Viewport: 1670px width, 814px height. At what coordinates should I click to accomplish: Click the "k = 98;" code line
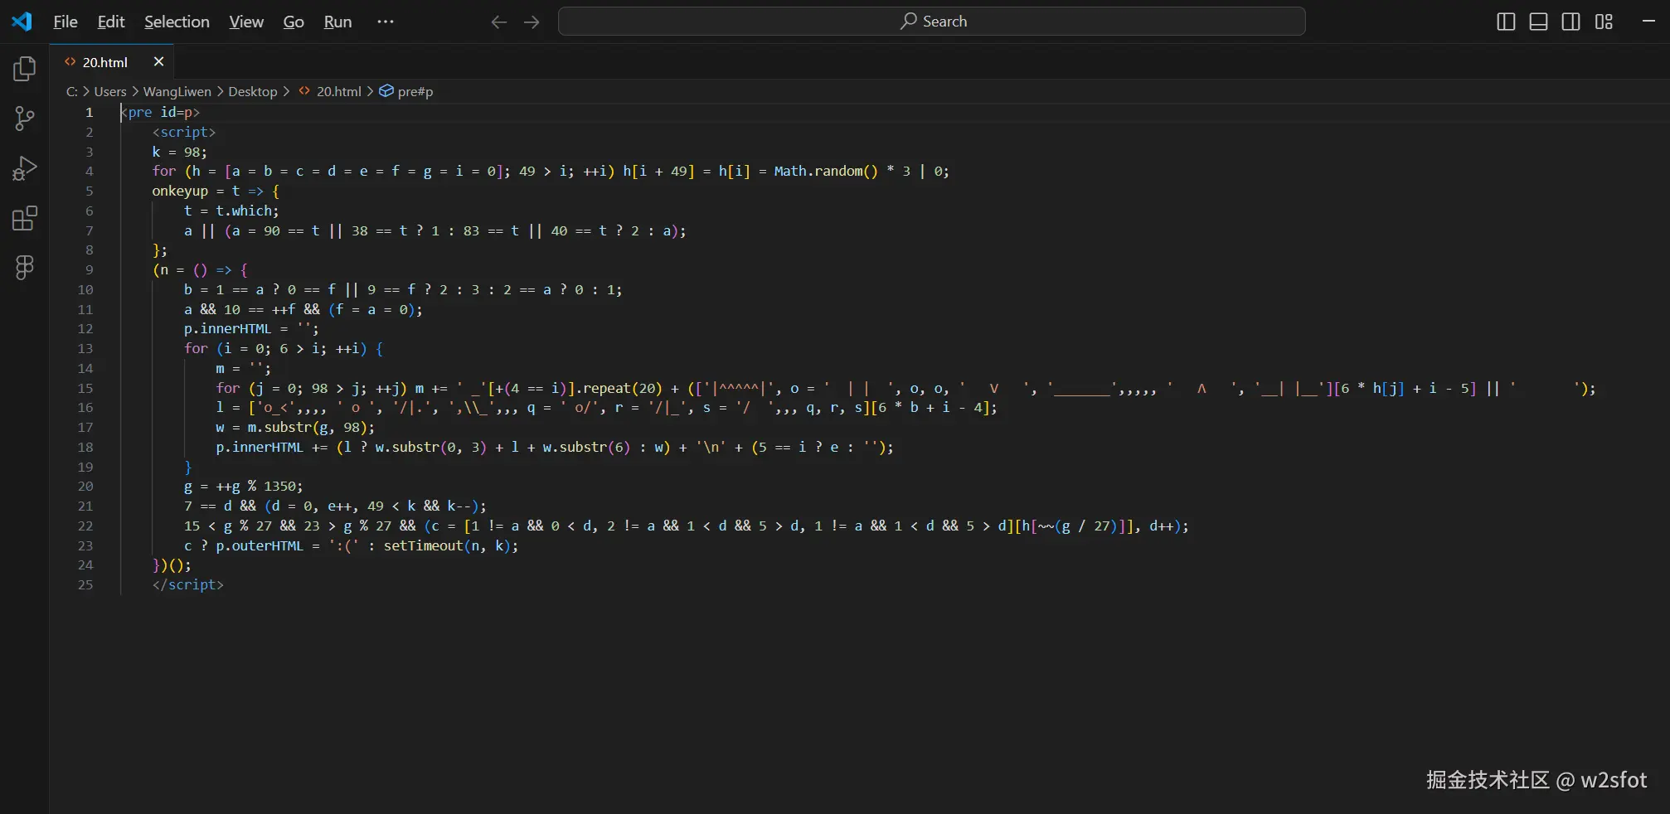(x=179, y=152)
